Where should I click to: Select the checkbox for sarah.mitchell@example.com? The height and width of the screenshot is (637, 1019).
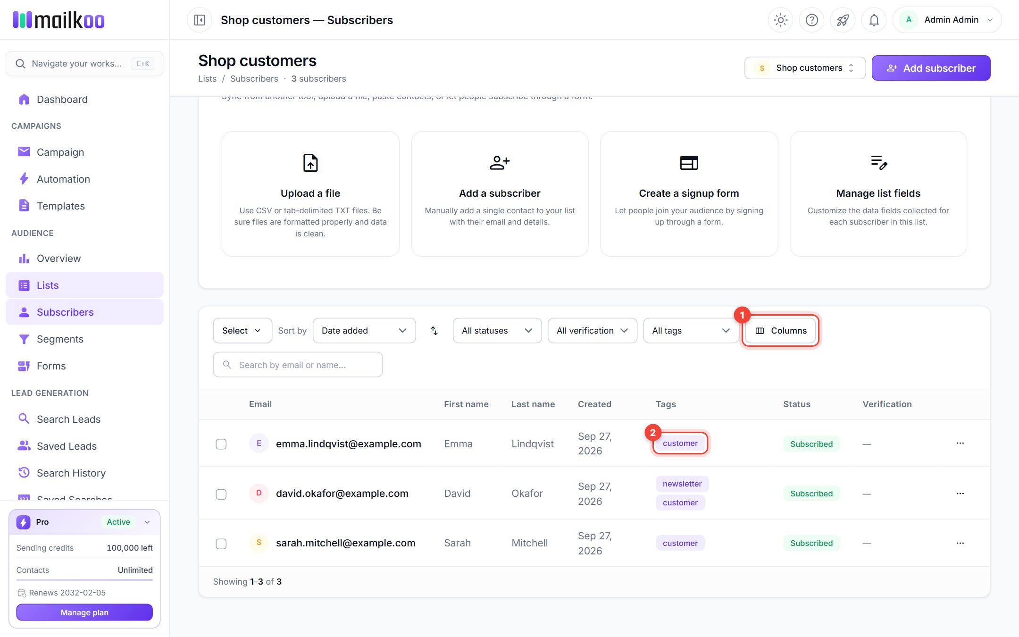tap(221, 544)
